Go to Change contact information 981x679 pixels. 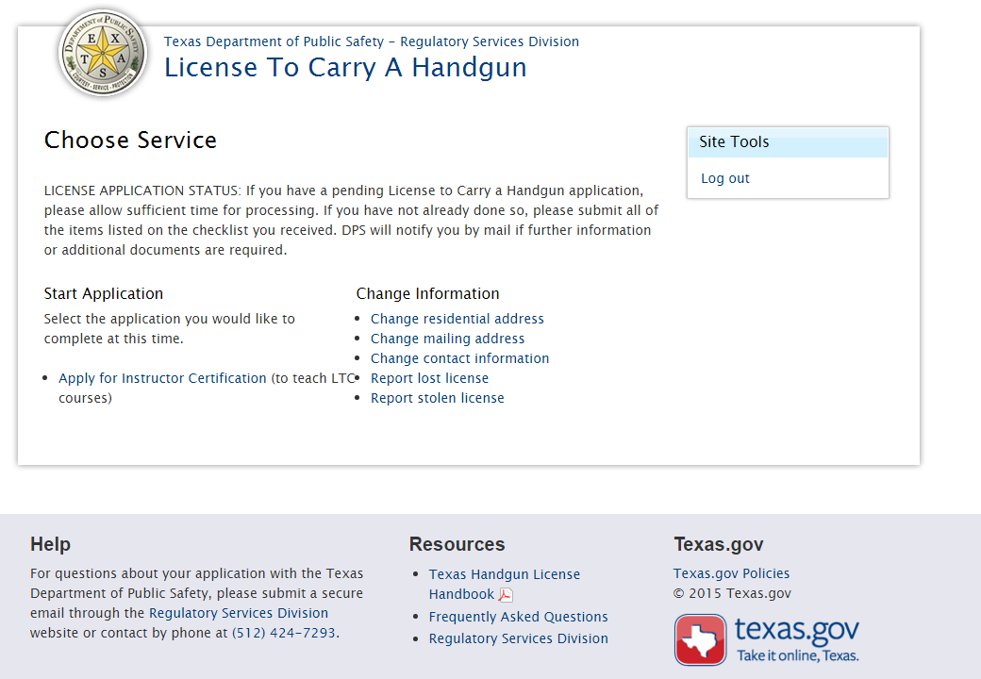pos(459,358)
